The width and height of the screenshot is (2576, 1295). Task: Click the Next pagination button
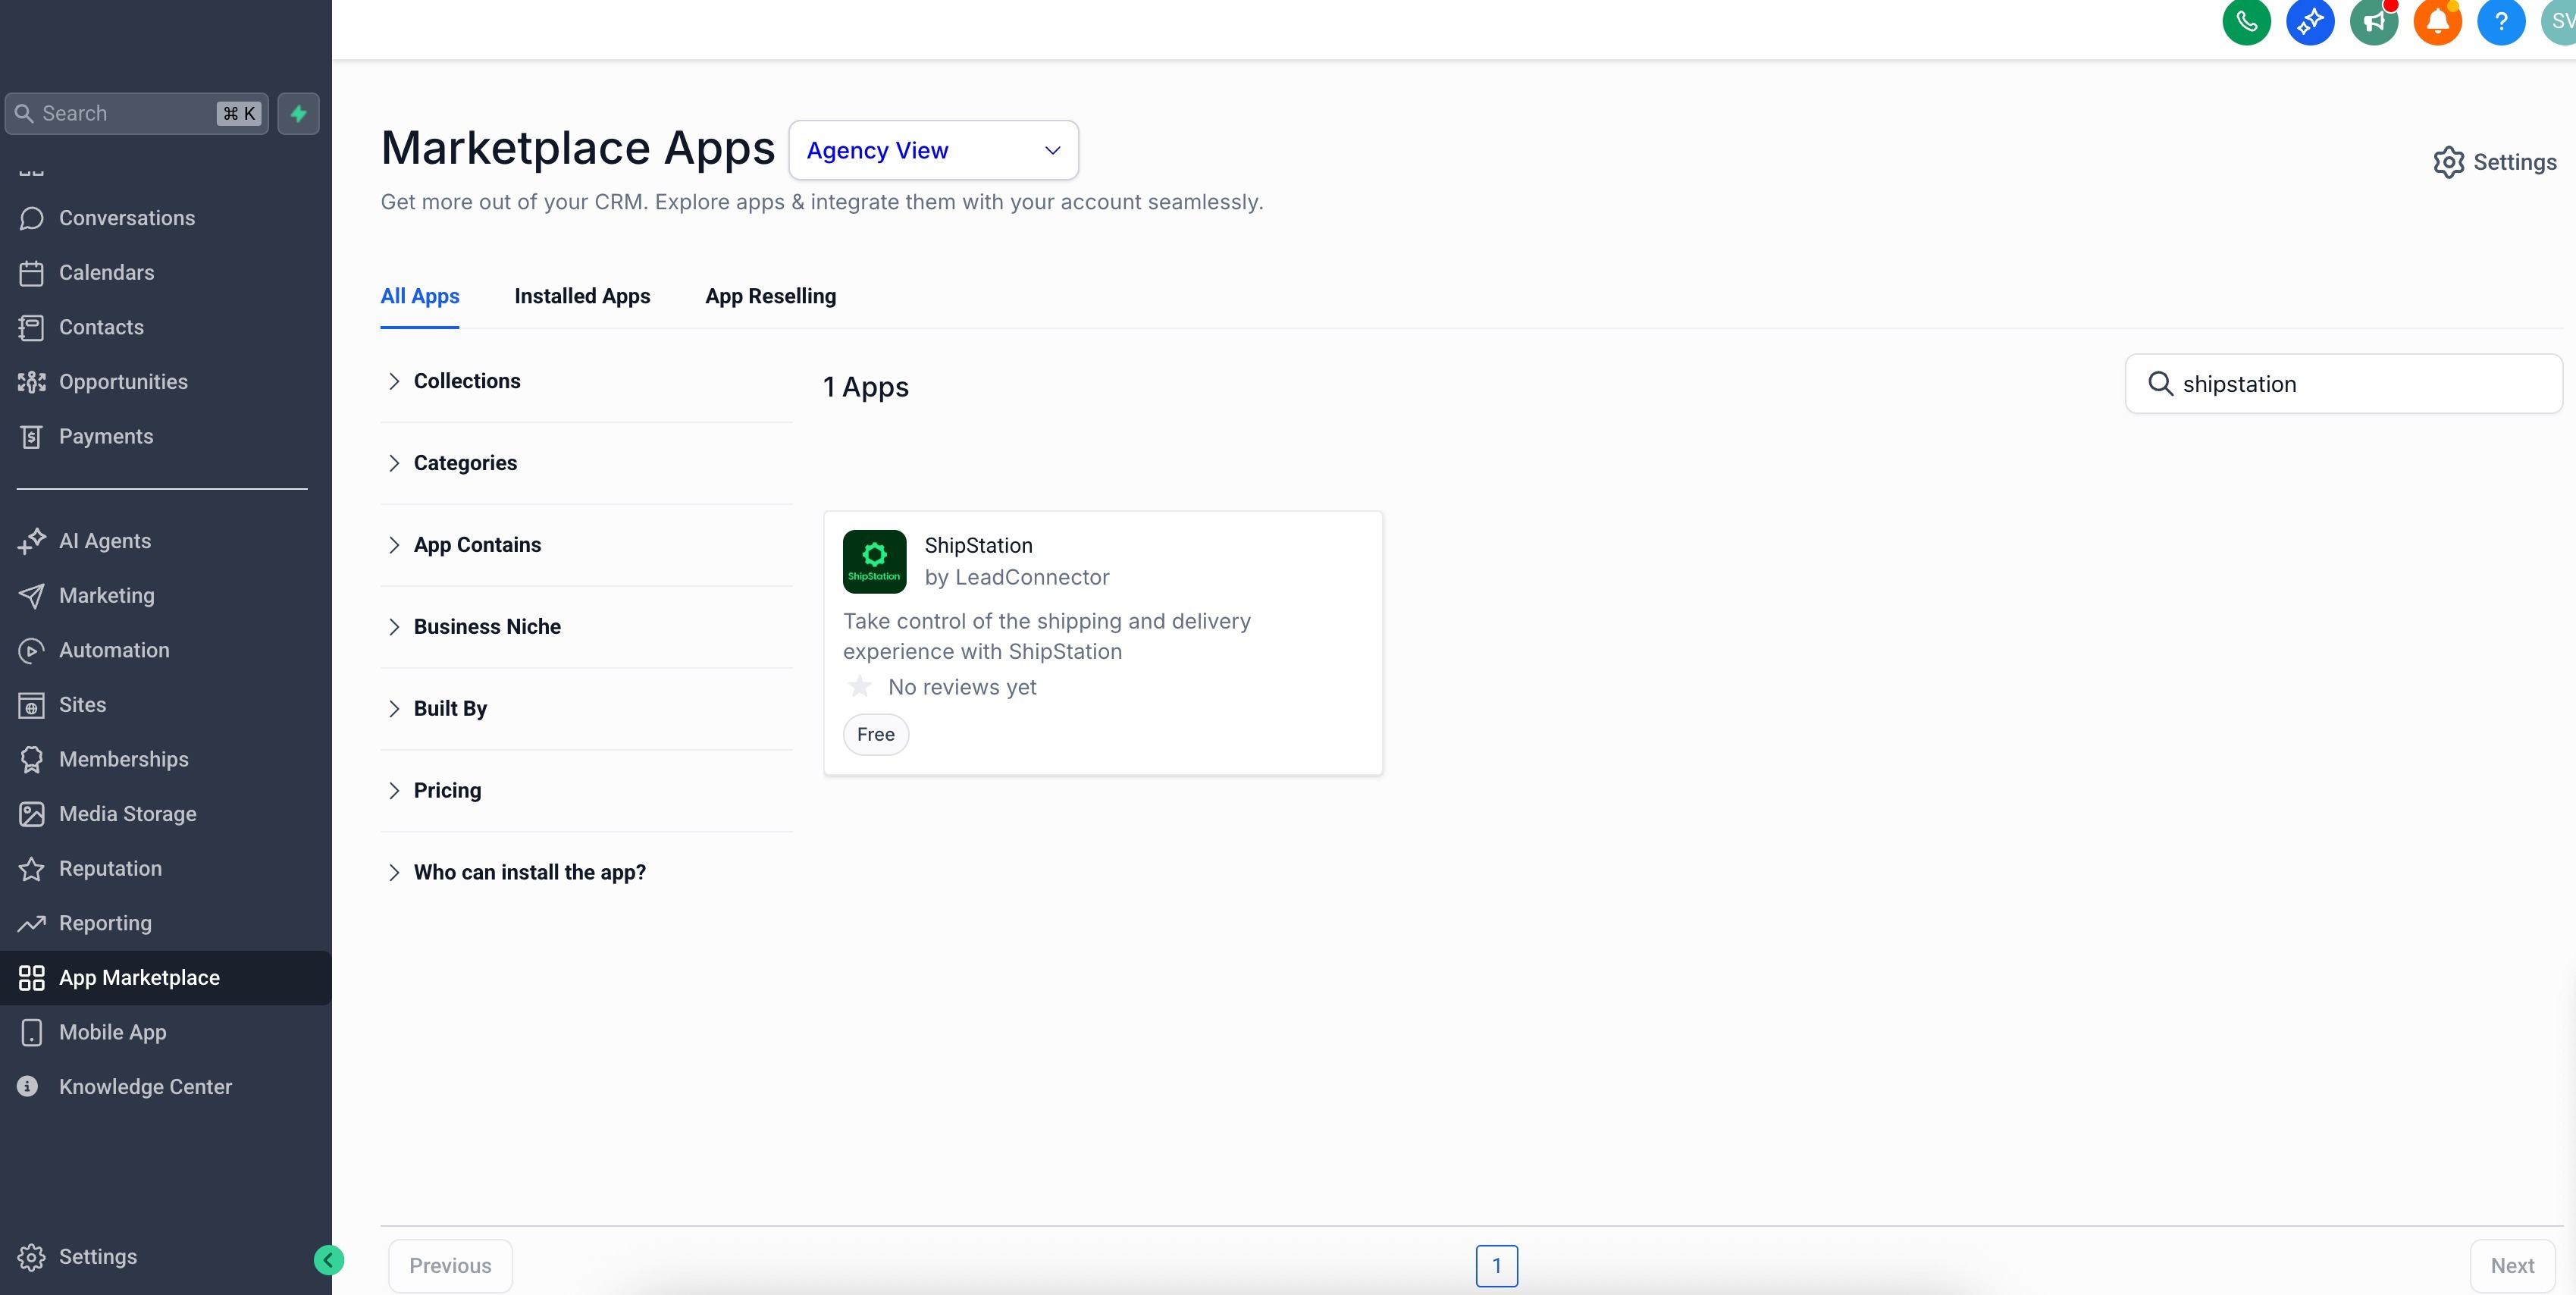2511,1265
